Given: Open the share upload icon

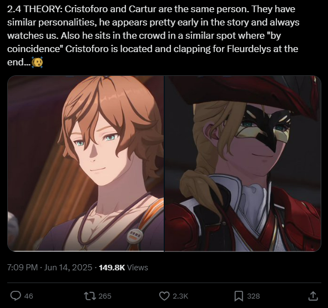Looking at the screenshot, I should point(313,296).
